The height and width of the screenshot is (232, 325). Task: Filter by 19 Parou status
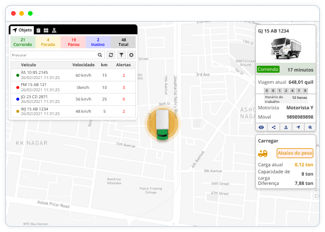tap(73, 42)
